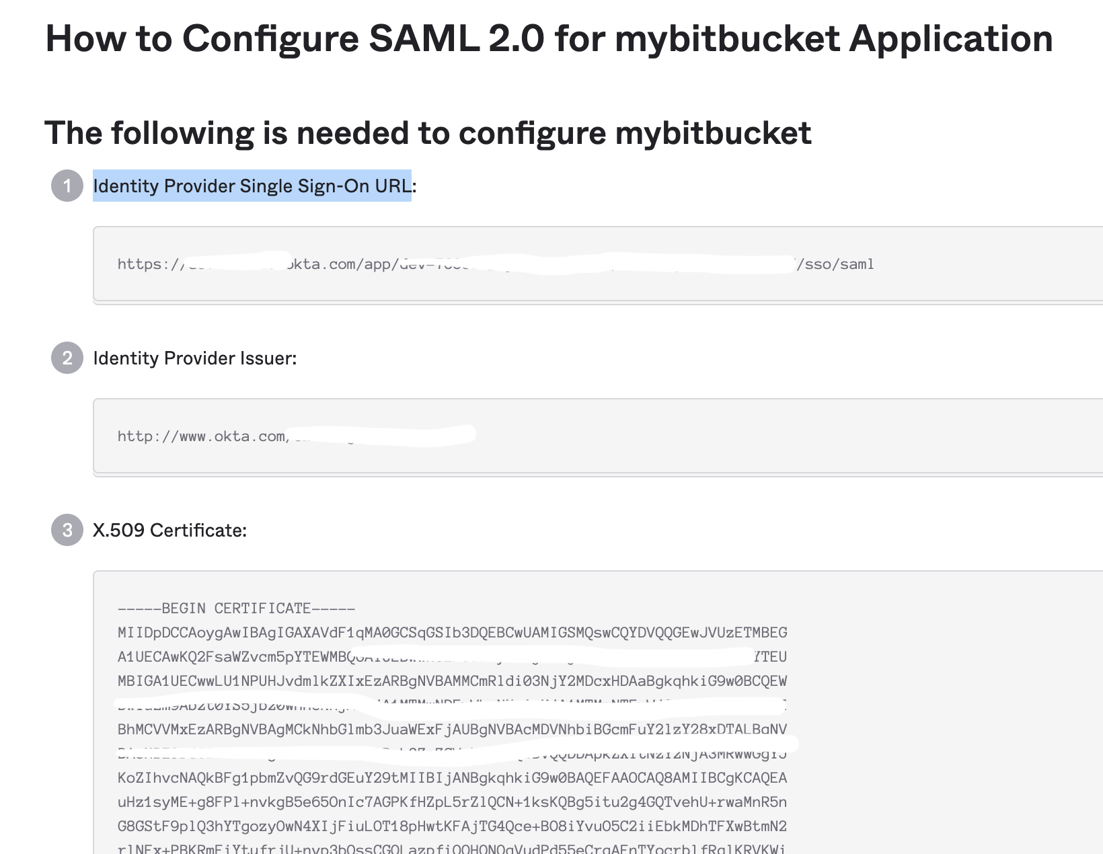Click inside the Single Sign-On URL code box
This screenshot has width=1103, height=854.
click(x=598, y=264)
